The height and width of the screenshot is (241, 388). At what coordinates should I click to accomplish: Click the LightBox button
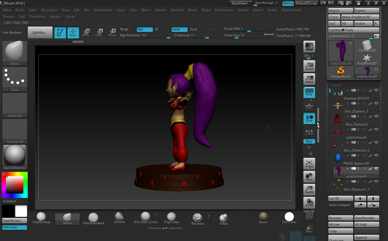[40, 33]
